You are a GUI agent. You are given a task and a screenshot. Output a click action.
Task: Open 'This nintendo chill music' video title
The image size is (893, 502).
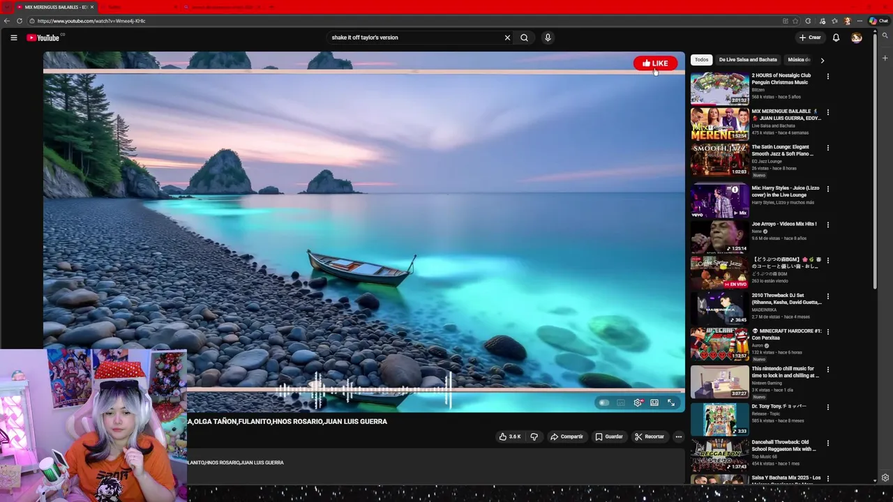point(784,372)
